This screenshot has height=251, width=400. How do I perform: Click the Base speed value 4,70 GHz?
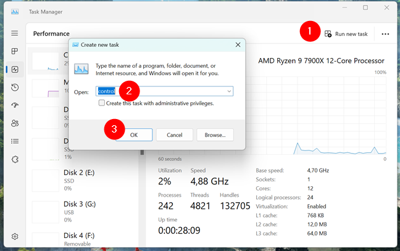pyautogui.click(x=318, y=170)
